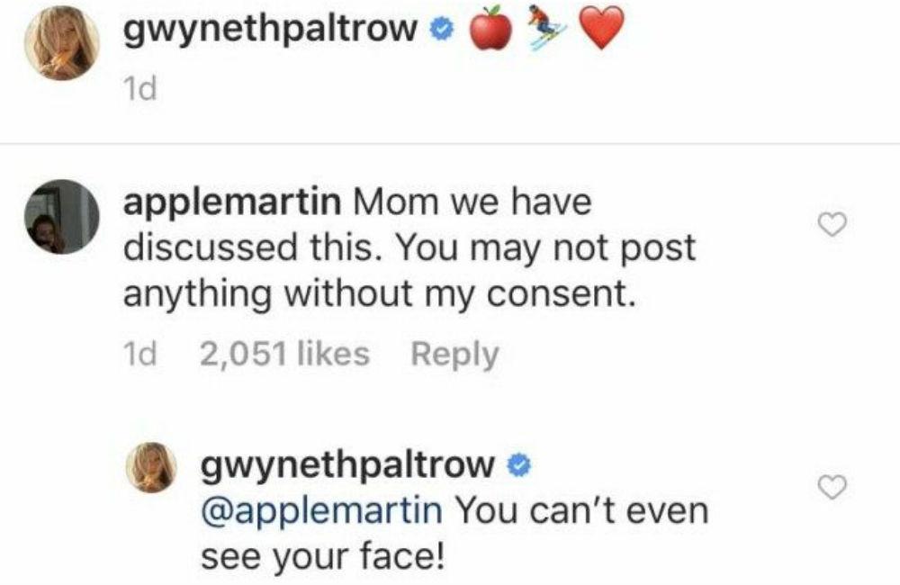Reply to applemartin's comment
900x585 pixels.
454,354
